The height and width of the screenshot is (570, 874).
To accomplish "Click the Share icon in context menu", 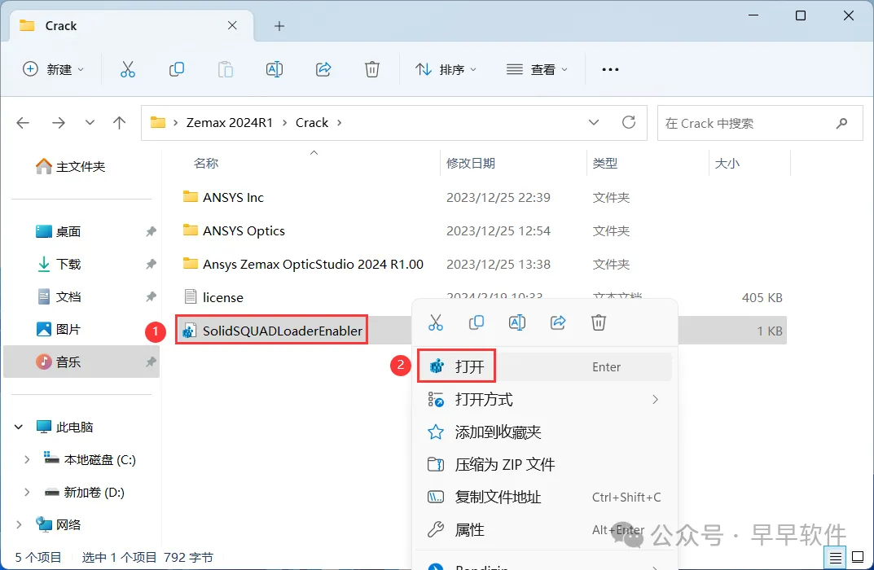I will (x=558, y=322).
